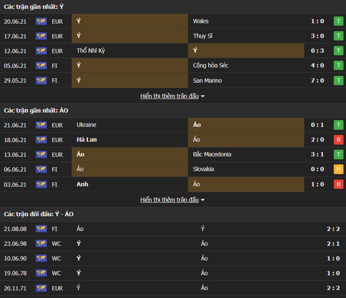This screenshot has width=346, height=298.
Task: Click the flag icon in the 03.06.21 Anh row
Action: point(41,184)
